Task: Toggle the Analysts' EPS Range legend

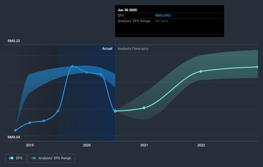Action: pos(51,158)
